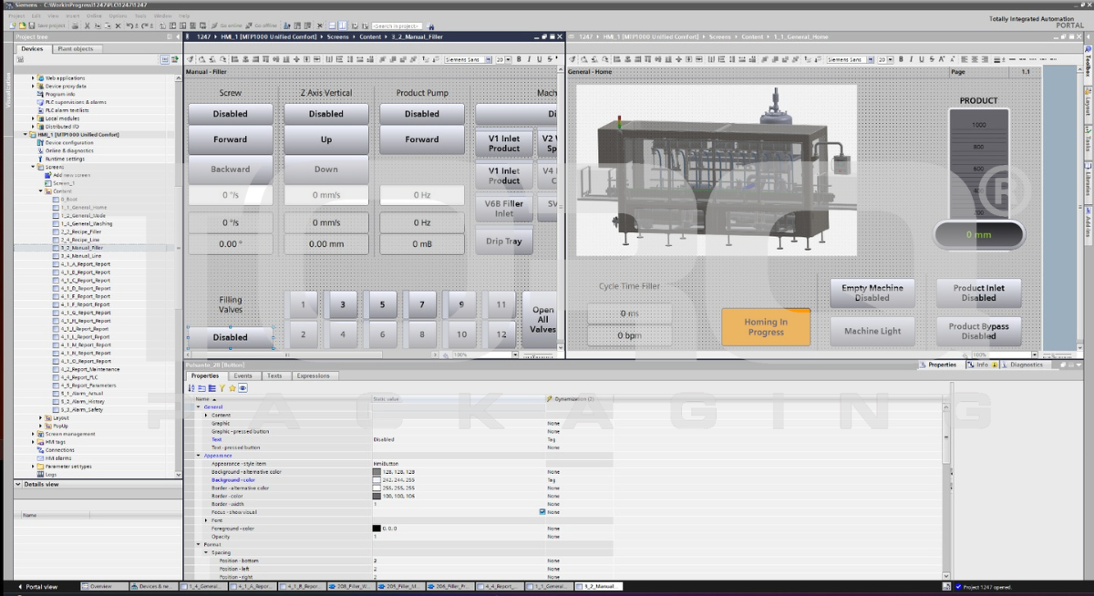Click the Open All Valves button
1094x596 pixels.
542,319
